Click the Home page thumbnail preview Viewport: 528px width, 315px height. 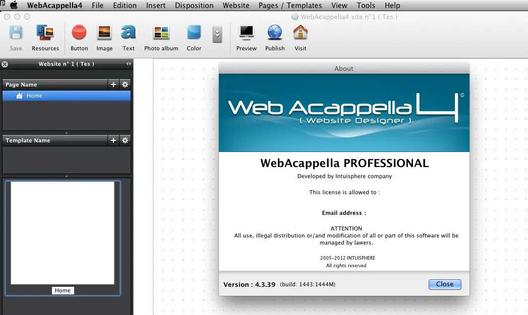63,232
